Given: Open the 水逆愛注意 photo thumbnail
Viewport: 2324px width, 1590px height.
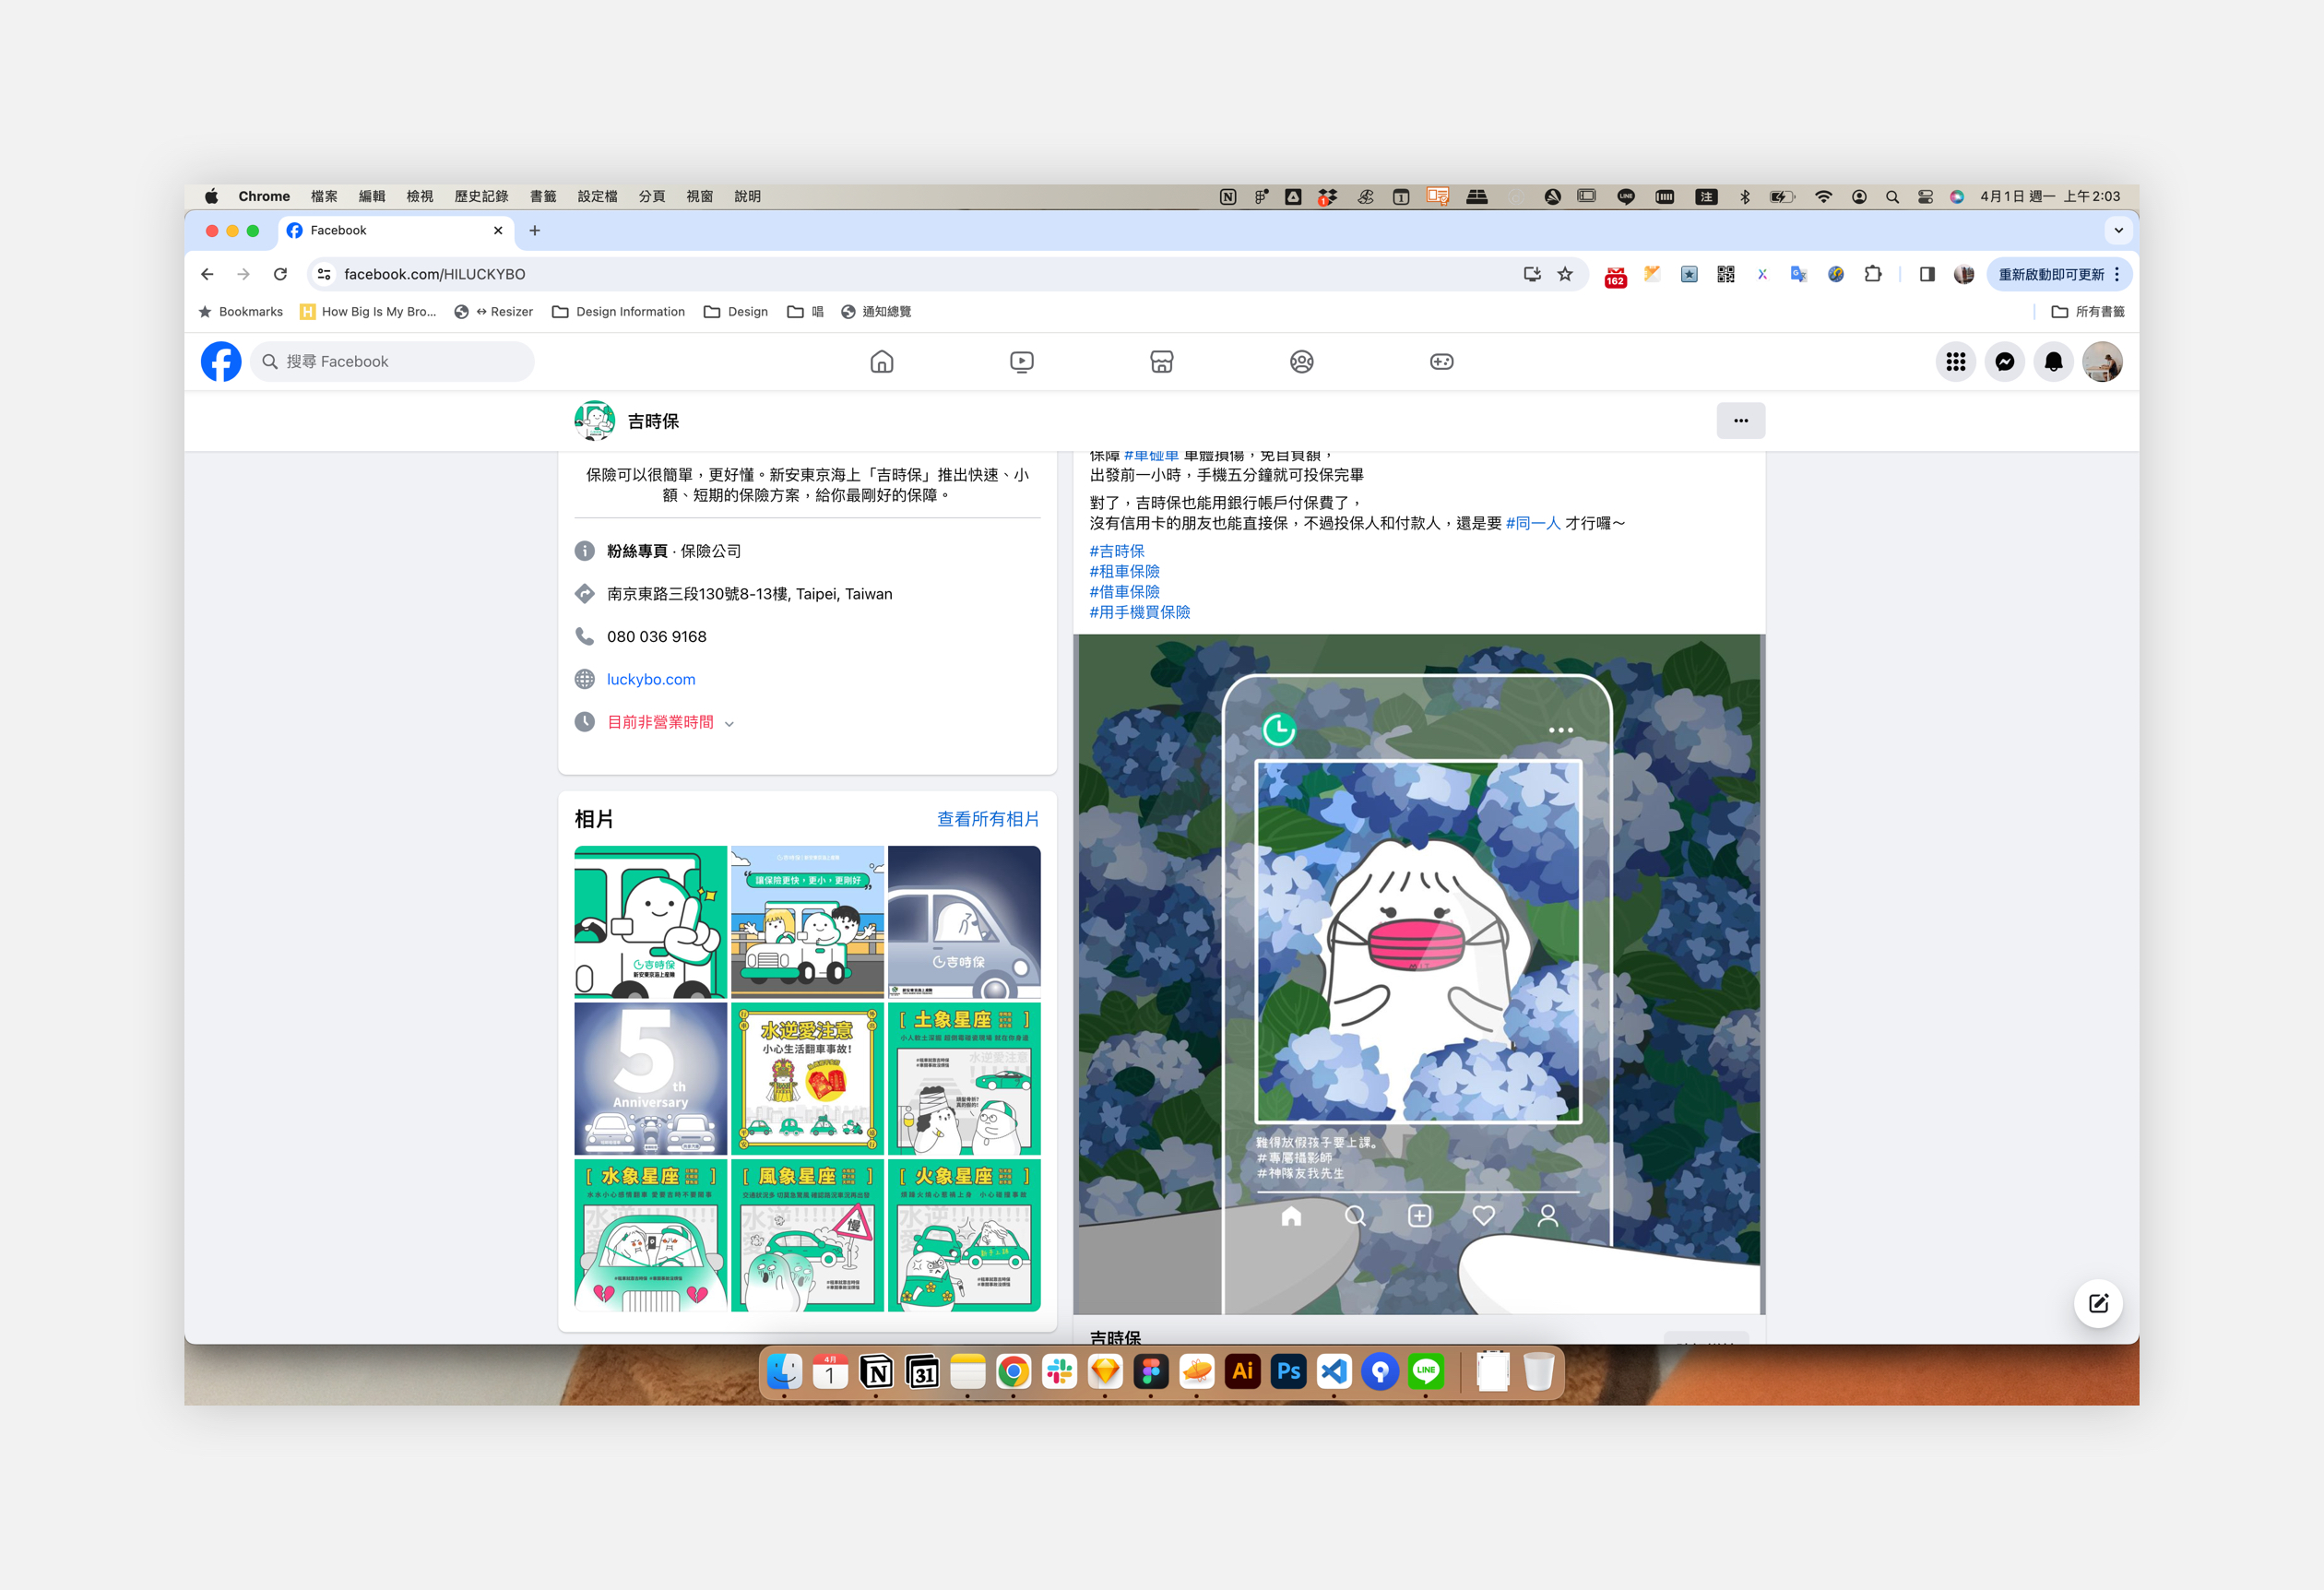Looking at the screenshot, I should pos(808,1079).
